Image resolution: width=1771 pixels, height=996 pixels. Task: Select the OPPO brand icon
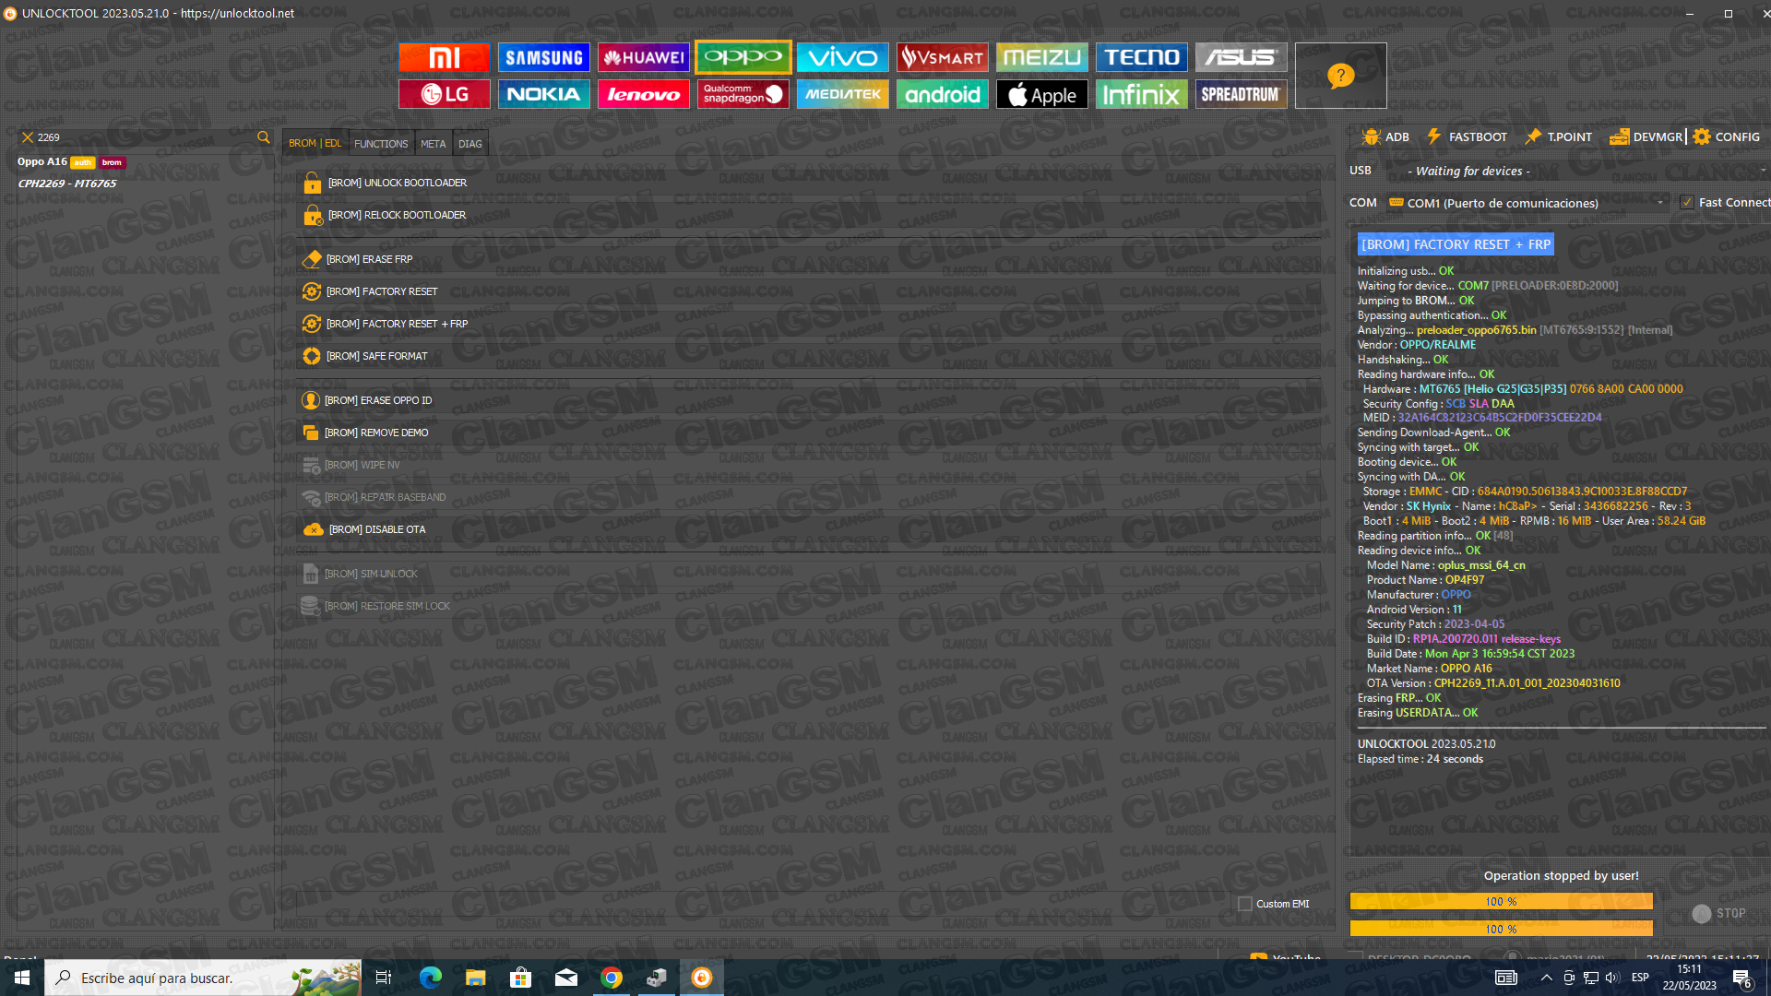pyautogui.click(x=743, y=57)
